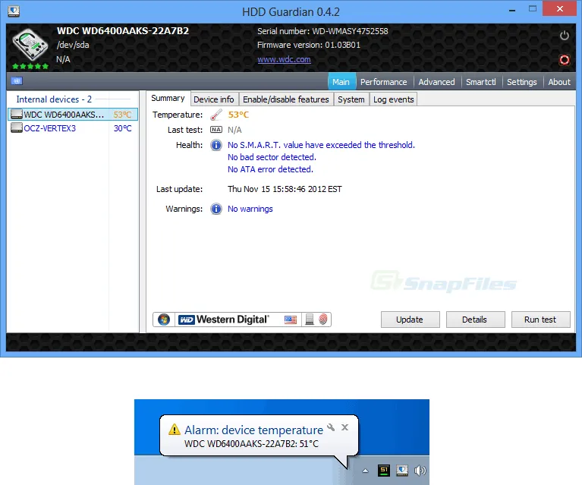Show hidden system tray icons
Screen dimensions: 582x485
(x=367, y=471)
